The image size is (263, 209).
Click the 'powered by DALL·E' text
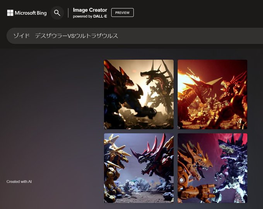(90, 16)
